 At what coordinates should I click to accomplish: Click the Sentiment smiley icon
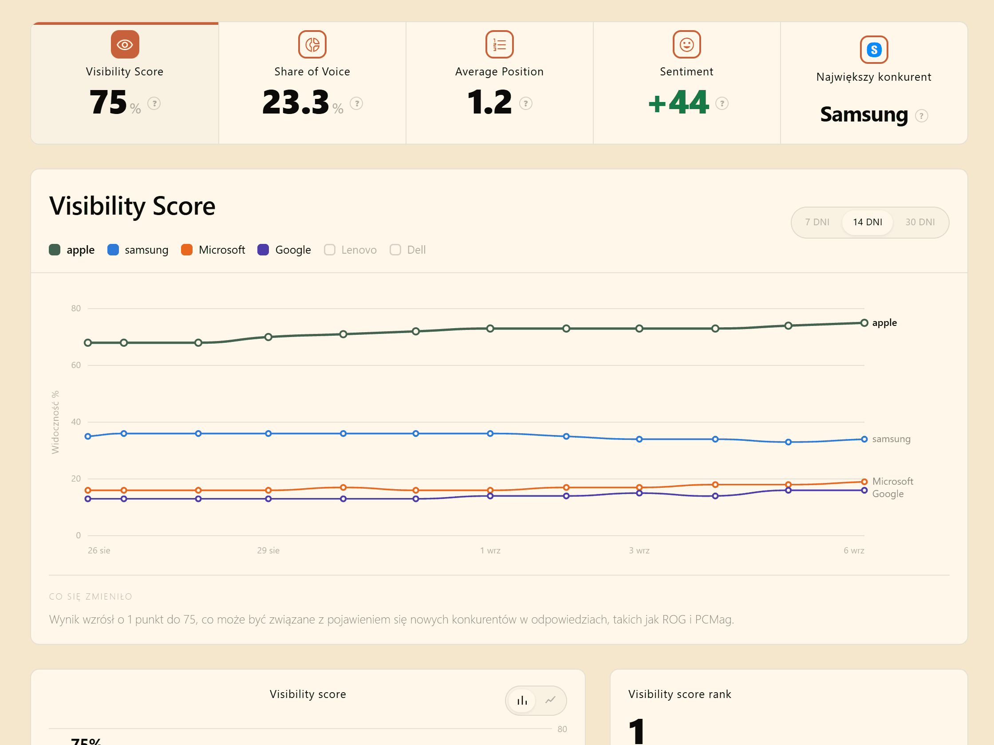click(x=686, y=44)
